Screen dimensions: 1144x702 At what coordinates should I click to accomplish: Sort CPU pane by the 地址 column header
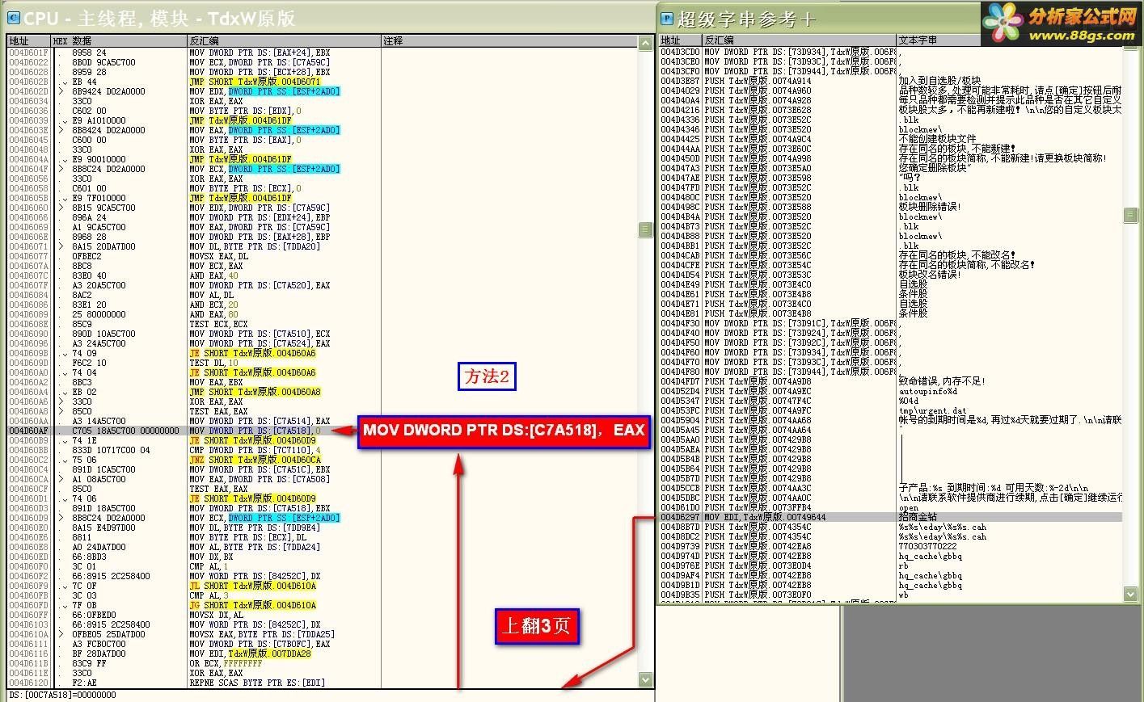tap(28, 40)
